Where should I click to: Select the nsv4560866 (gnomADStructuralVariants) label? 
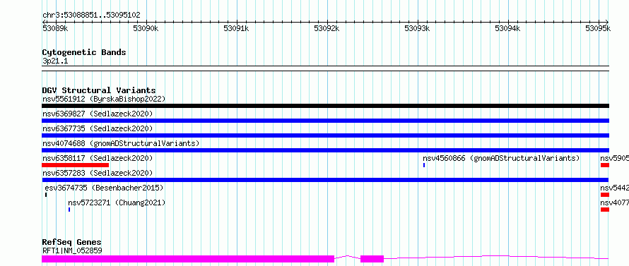coord(502,158)
